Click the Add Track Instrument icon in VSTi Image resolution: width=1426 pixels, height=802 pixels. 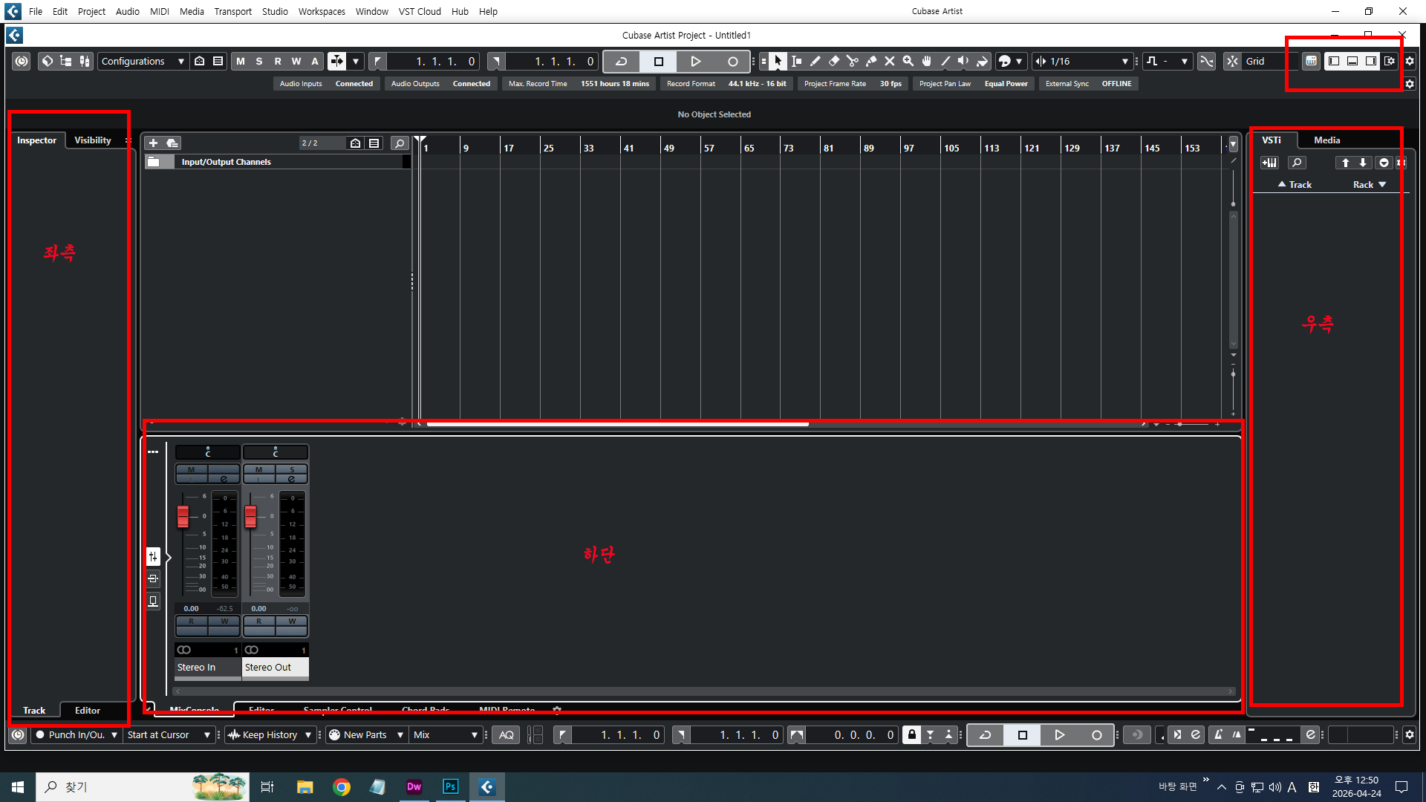(1269, 163)
